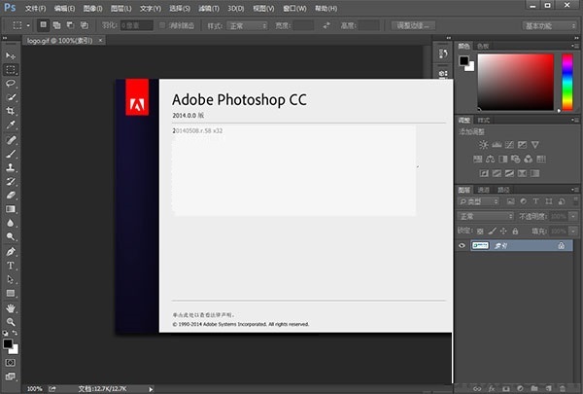The image size is (583, 394).
Task: Open the 滤镜(T) menu
Action: [x=209, y=8]
